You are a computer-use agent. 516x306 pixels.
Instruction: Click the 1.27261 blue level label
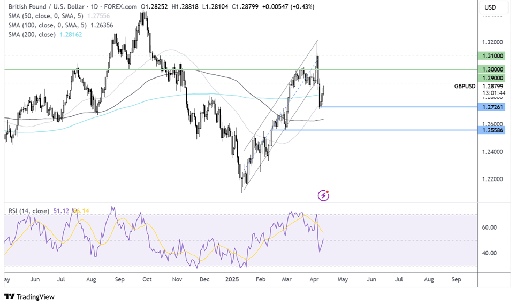[492, 107]
